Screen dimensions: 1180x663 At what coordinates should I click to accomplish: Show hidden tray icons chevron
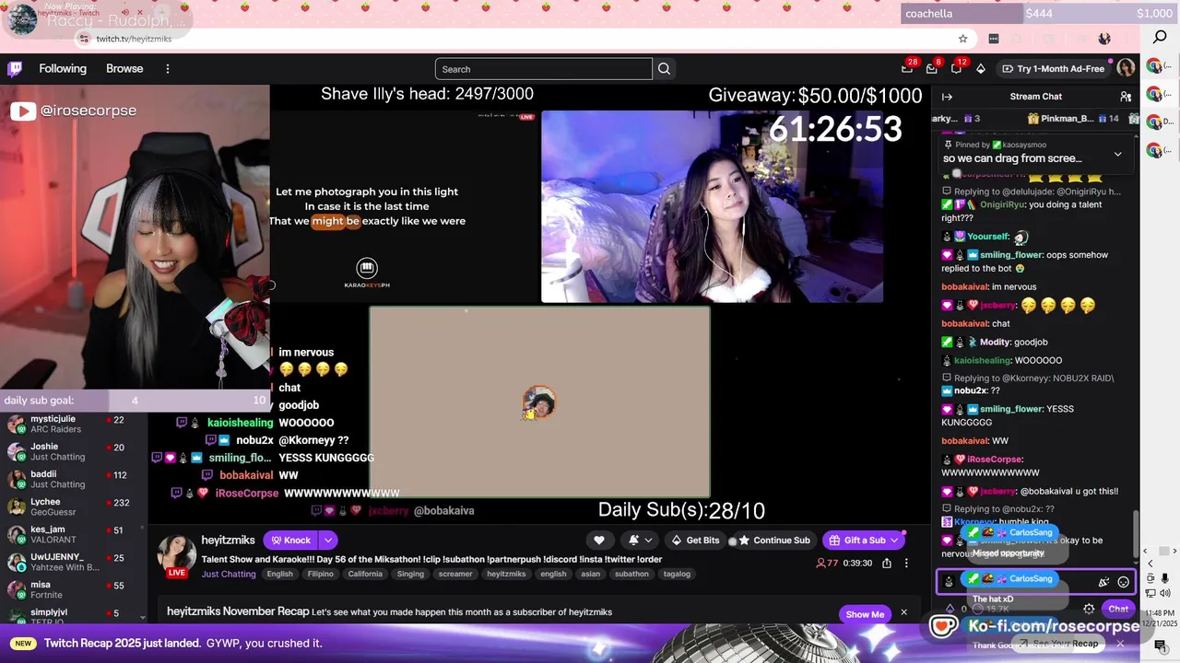[1150, 563]
